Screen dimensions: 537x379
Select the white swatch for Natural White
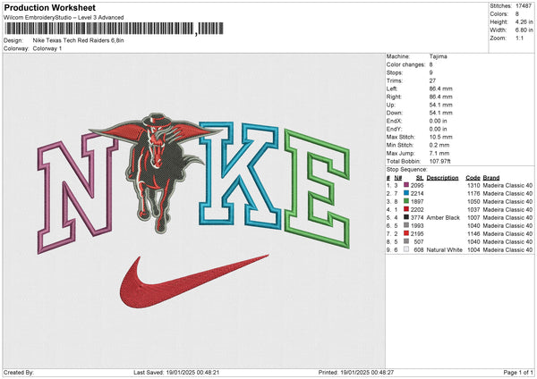[x=406, y=249]
